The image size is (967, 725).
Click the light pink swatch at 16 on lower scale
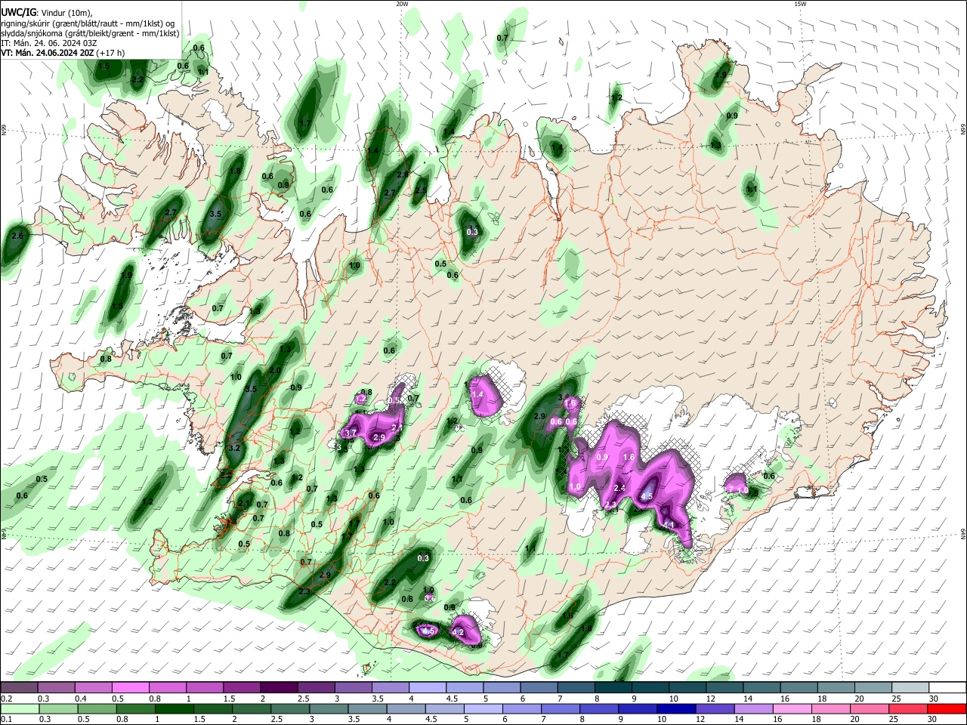792,709
